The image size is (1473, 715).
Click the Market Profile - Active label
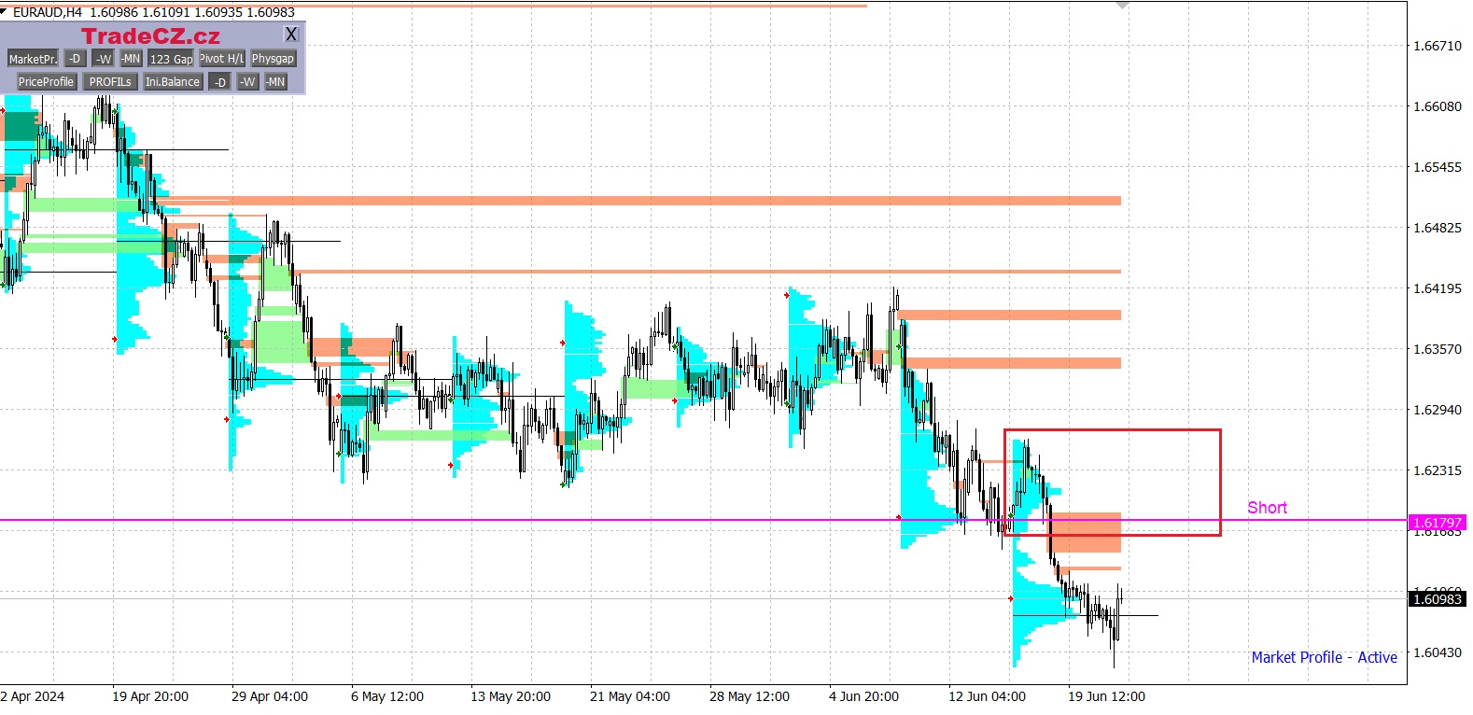[1324, 657]
